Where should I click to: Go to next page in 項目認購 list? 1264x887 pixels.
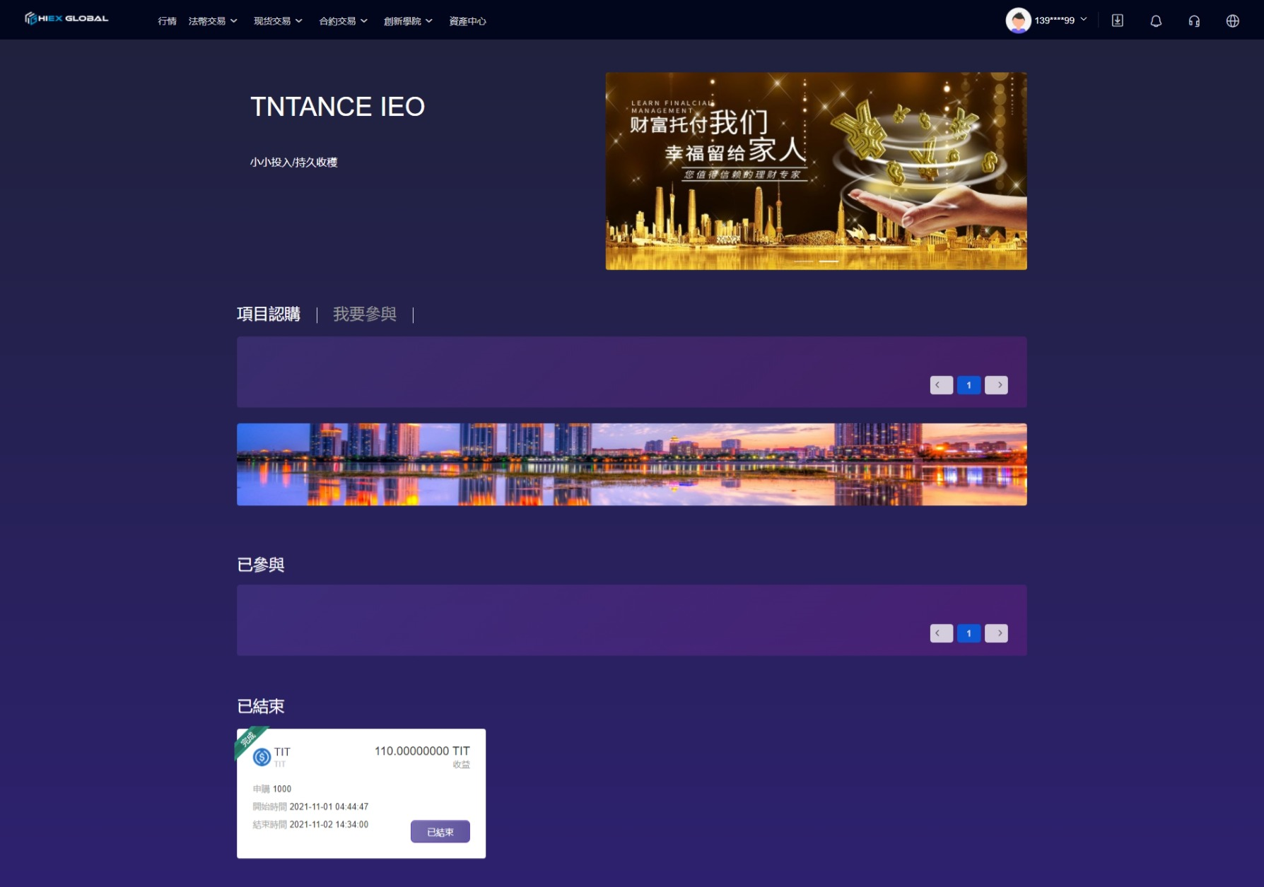[996, 385]
